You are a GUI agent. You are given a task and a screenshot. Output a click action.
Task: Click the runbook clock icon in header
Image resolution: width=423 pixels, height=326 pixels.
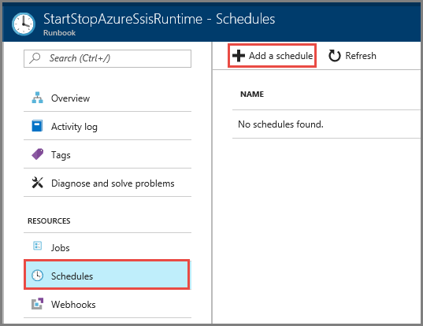click(x=24, y=24)
